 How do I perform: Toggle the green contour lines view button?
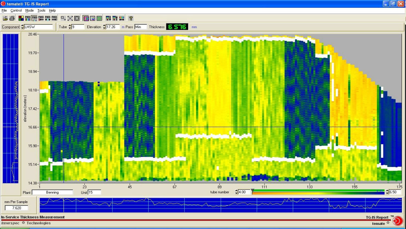(99, 18)
